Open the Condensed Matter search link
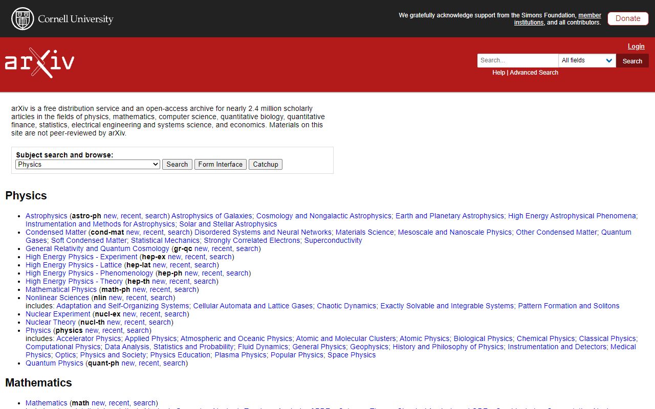655x409 pixels. pos(179,232)
